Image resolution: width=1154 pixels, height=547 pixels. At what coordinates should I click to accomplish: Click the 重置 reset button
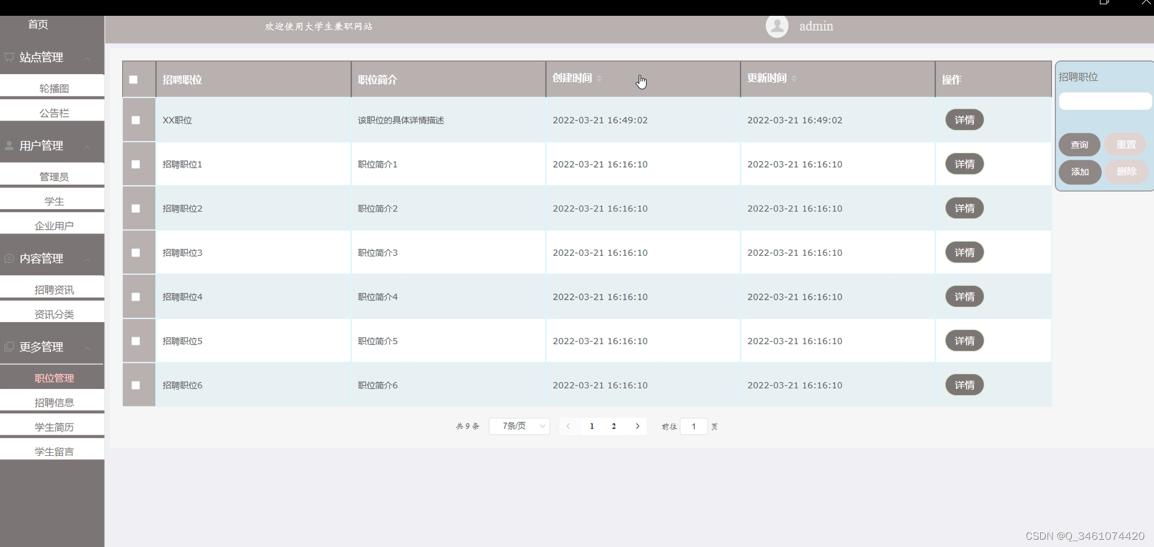(1125, 145)
